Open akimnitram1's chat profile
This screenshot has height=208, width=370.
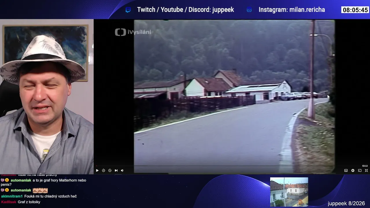tap(12, 196)
